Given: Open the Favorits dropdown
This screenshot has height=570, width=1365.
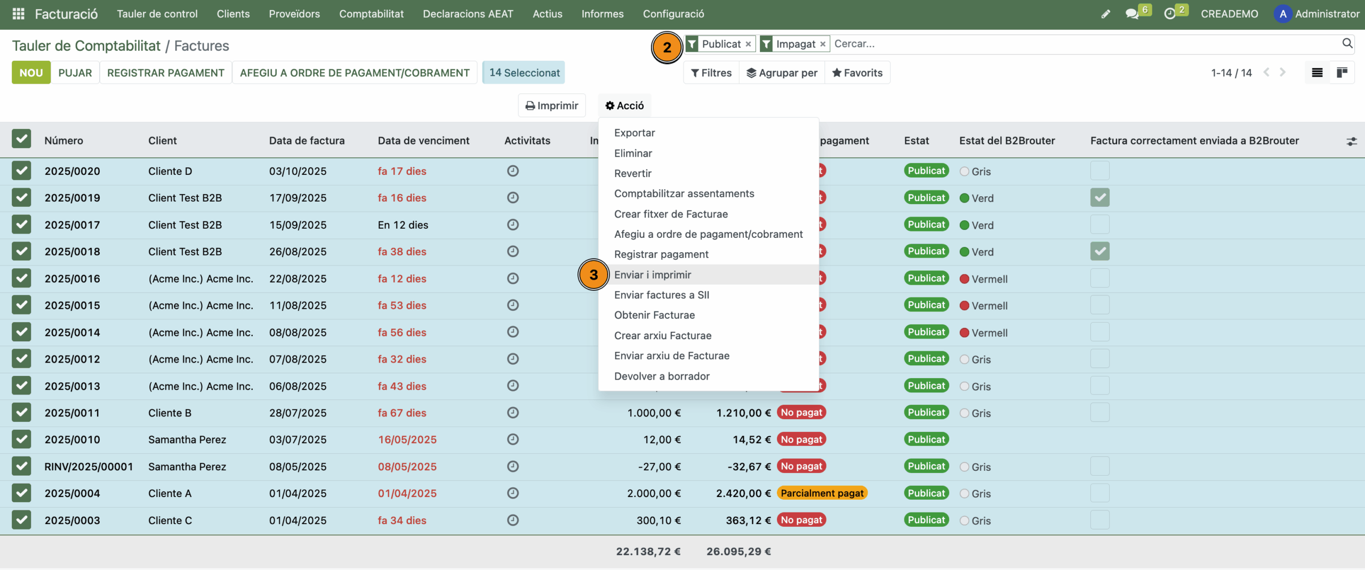Looking at the screenshot, I should (x=857, y=73).
